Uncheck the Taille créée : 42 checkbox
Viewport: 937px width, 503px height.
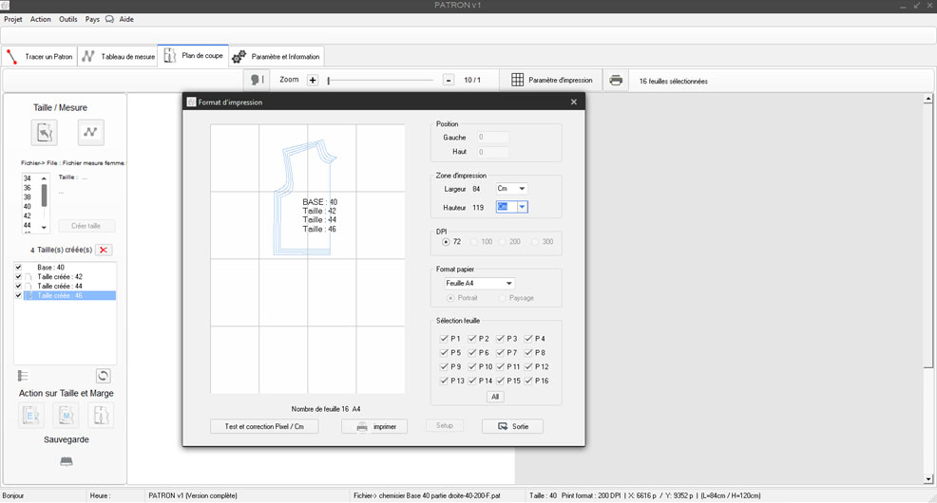click(x=18, y=277)
